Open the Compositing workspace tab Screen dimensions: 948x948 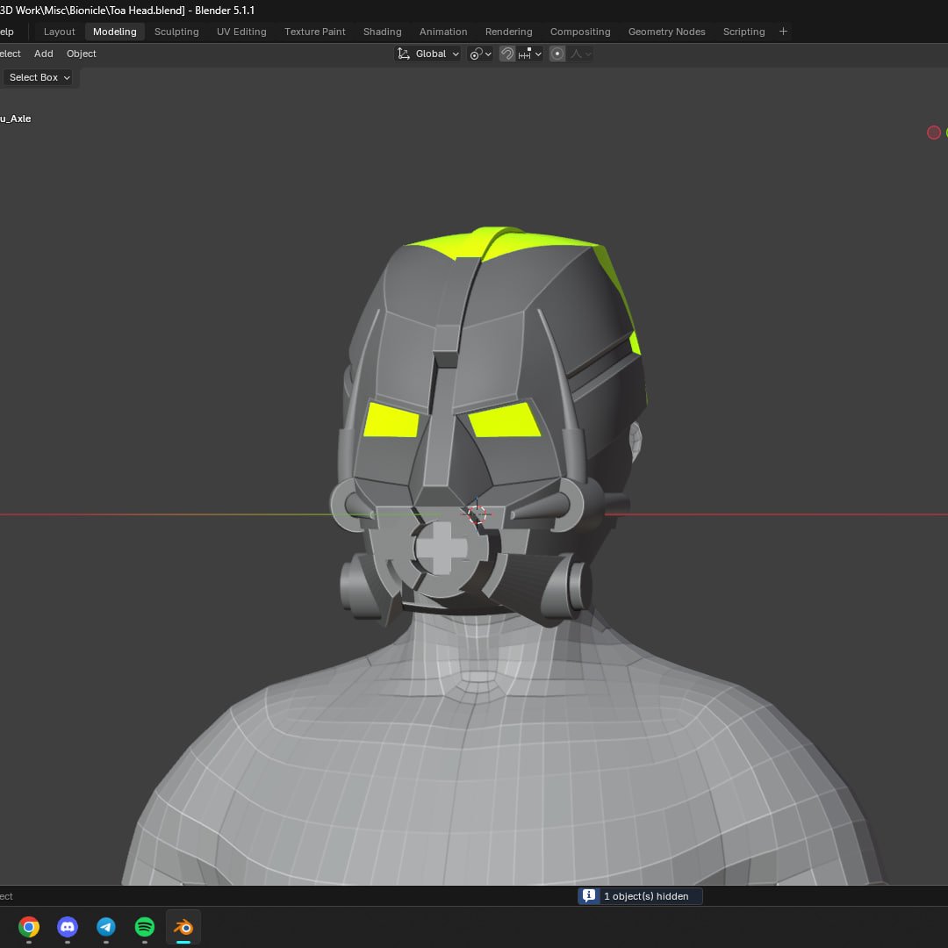pos(580,32)
